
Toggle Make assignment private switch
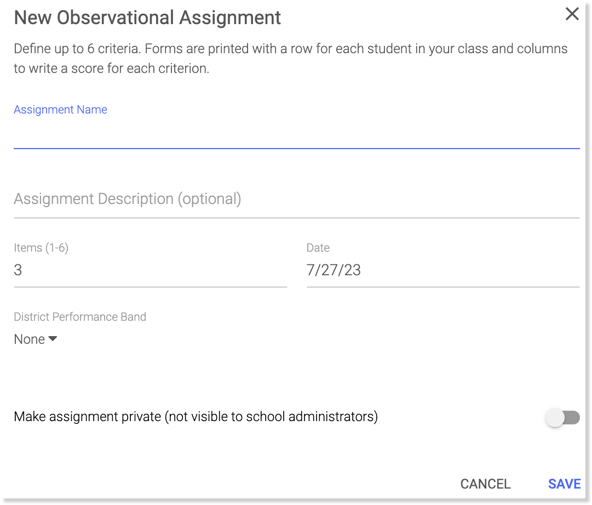(562, 418)
